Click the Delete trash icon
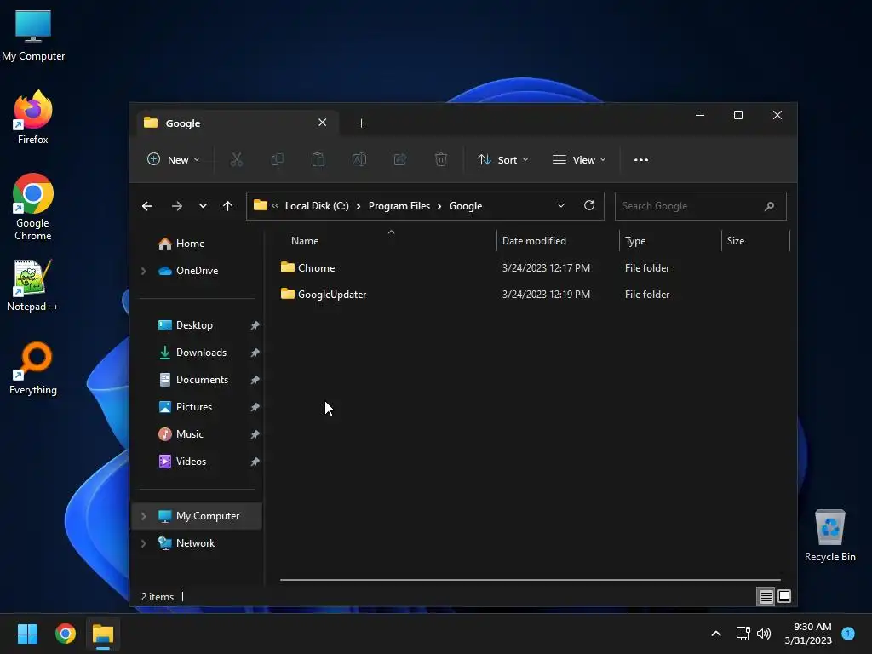This screenshot has width=872, height=654. click(x=441, y=159)
